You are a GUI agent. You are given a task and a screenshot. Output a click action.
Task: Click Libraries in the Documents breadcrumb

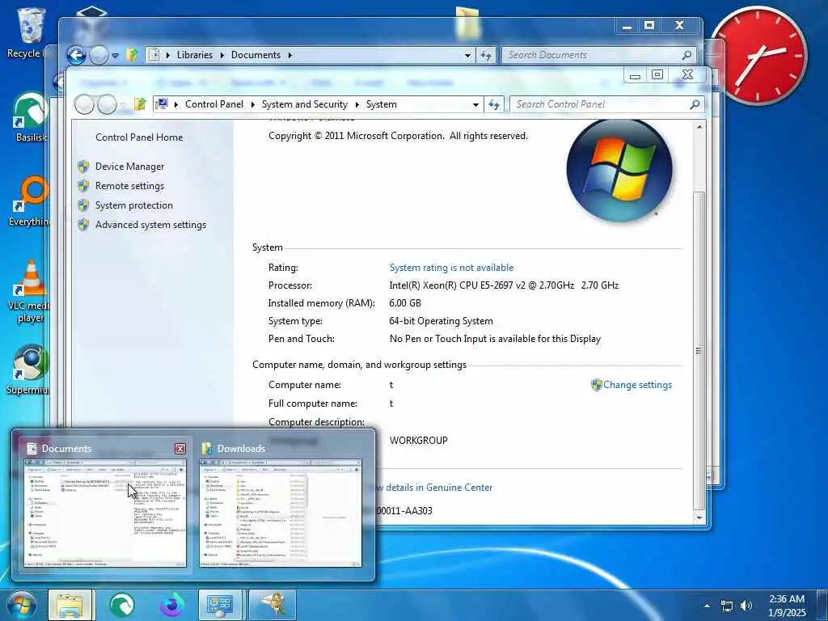(x=194, y=55)
